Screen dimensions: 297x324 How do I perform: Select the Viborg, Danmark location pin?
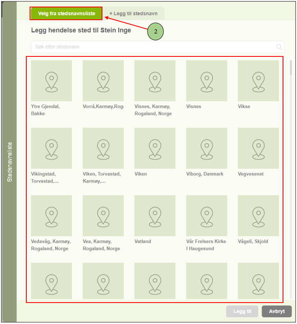coord(207,148)
